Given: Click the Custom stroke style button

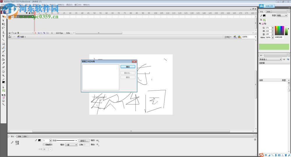Looking at the screenshot, I should pyautogui.click(x=84, y=141).
